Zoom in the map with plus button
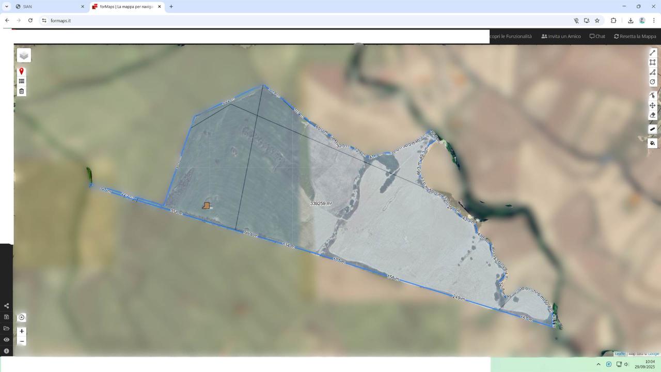661x372 pixels. [x=22, y=331]
